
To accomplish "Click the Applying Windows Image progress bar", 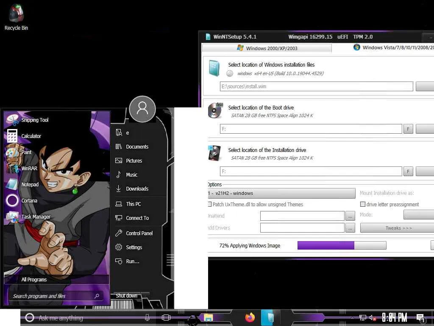I will tap(342, 245).
